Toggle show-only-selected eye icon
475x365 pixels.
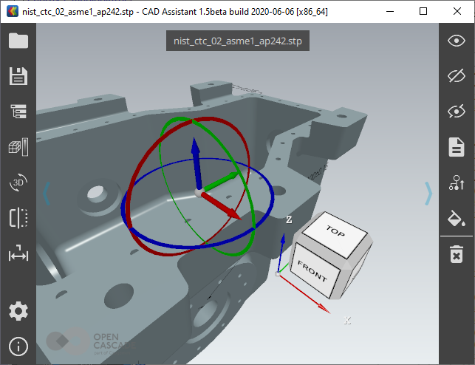457,111
